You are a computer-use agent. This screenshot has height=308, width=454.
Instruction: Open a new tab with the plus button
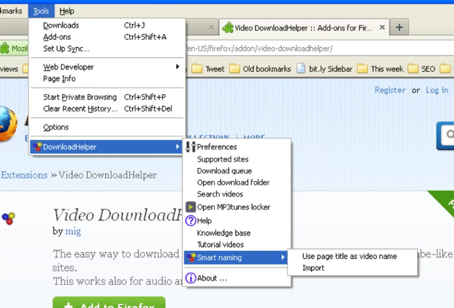click(x=400, y=28)
